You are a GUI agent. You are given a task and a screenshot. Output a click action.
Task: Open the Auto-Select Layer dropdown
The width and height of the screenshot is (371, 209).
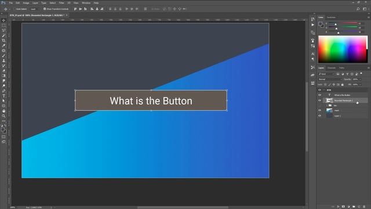35,9
